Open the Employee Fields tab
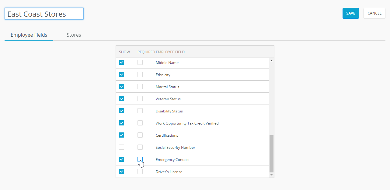 29,35
